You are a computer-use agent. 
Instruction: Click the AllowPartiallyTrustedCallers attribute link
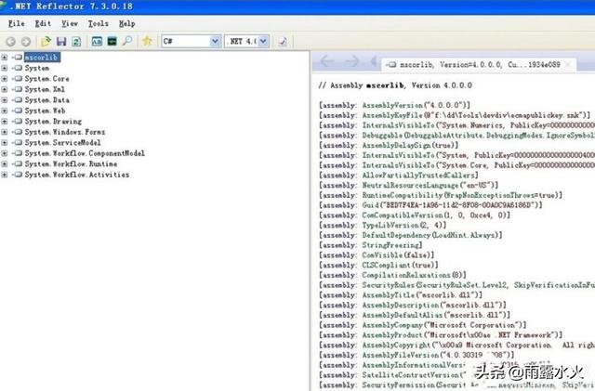tap(419, 176)
